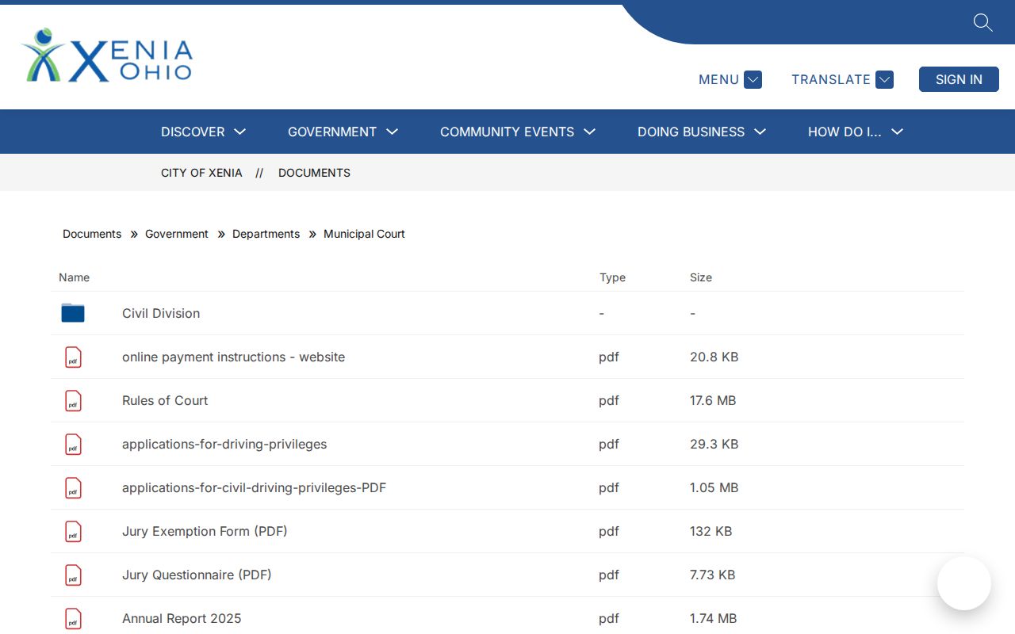Click the Xenia Ohio logo

point(107,55)
